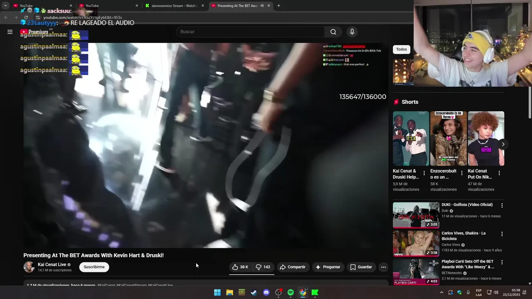The height and width of the screenshot is (299, 532).
Task: Select the Todos filter chip
Action: pyautogui.click(x=401, y=49)
